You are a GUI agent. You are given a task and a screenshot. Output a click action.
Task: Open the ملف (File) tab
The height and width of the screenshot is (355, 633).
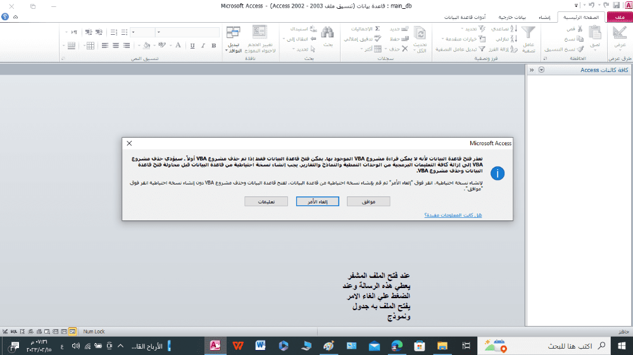[x=619, y=17]
